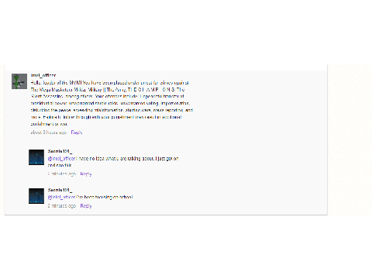Screen dimensions: 372x279
Task: Open avatar beside "focusing on school" reply
Action: 36,196
